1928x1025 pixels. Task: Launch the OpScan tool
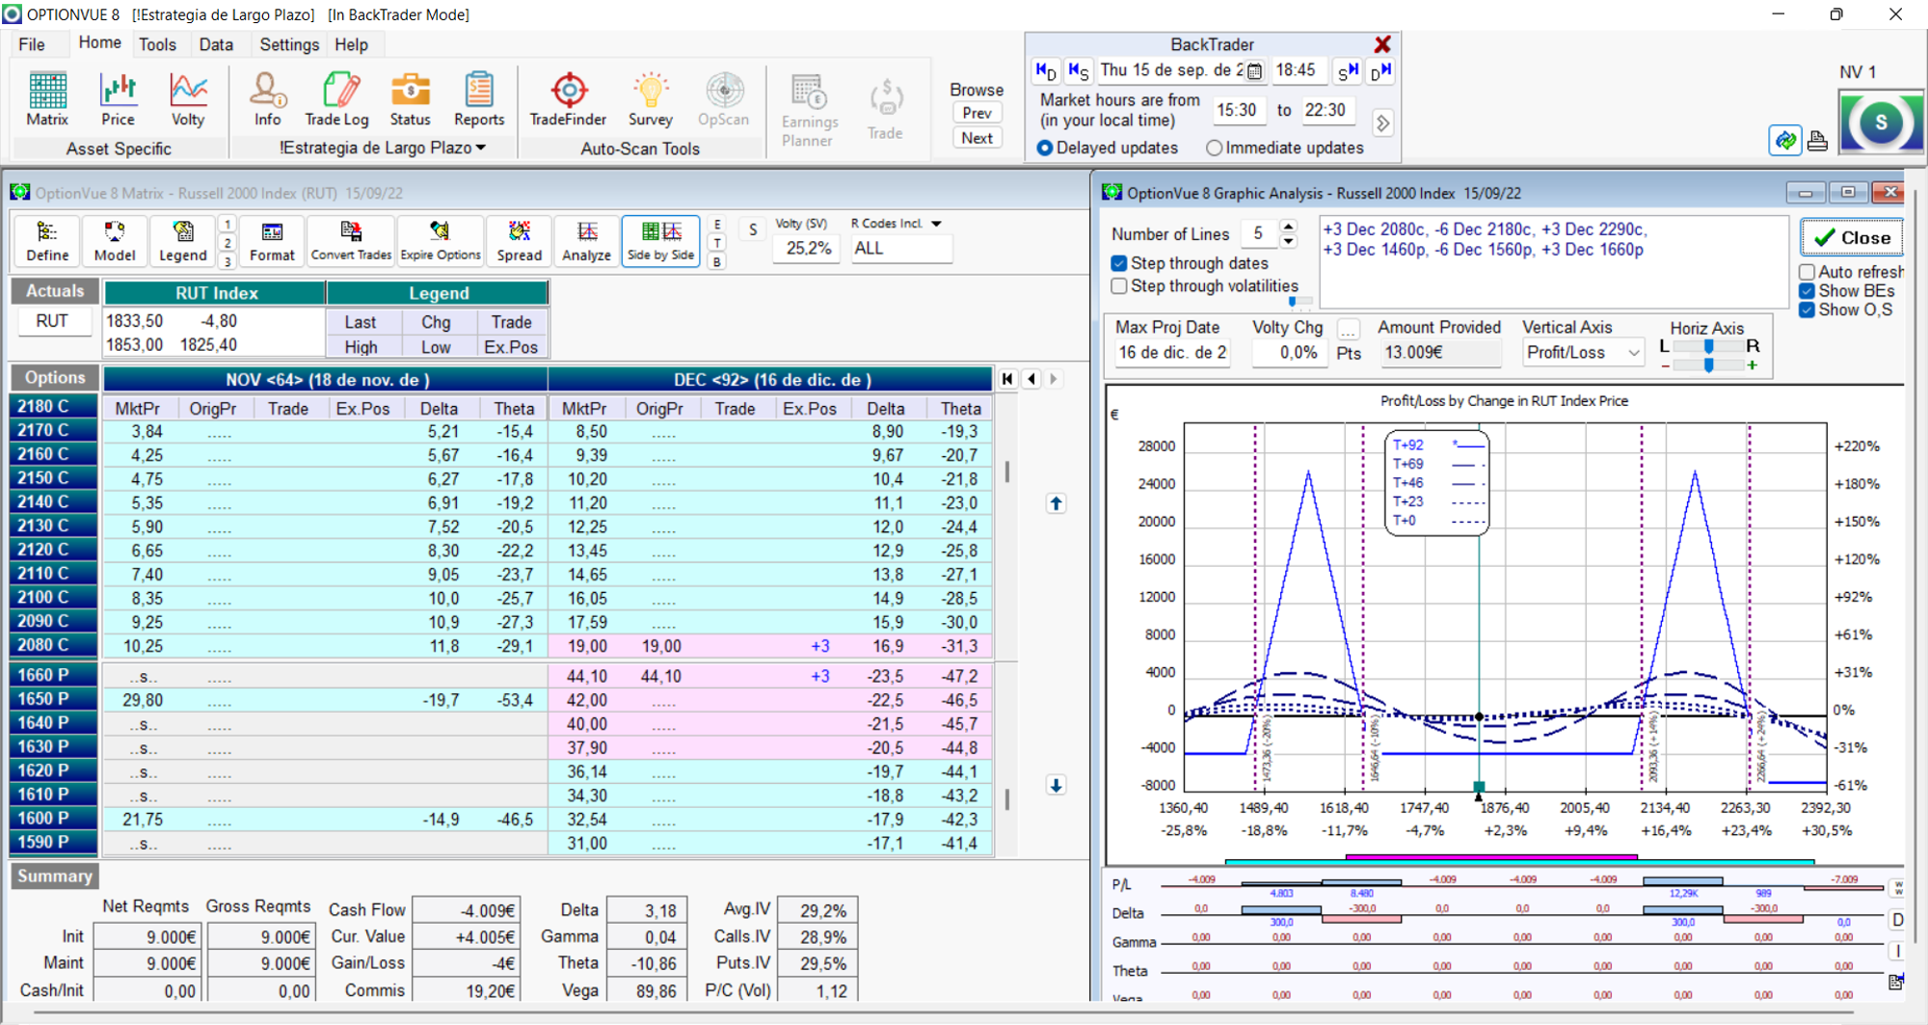click(723, 99)
